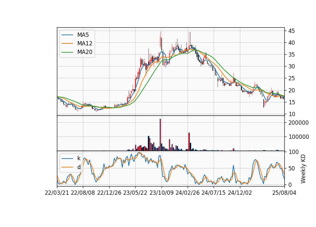316x227 pixels.
Task: Click the 25/08/04 date axis label
Action: pyautogui.click(x=284, y=193)
